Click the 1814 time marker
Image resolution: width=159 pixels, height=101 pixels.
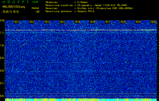[62, 22]
